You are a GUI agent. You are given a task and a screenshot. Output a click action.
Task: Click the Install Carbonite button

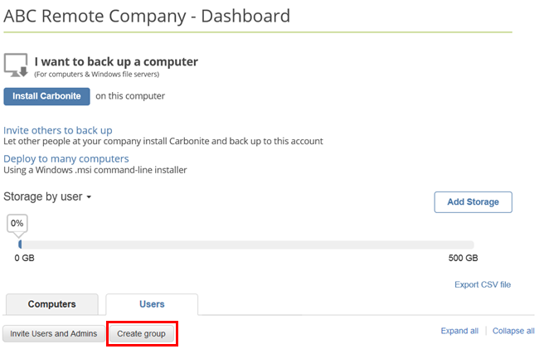click(46, 96)
